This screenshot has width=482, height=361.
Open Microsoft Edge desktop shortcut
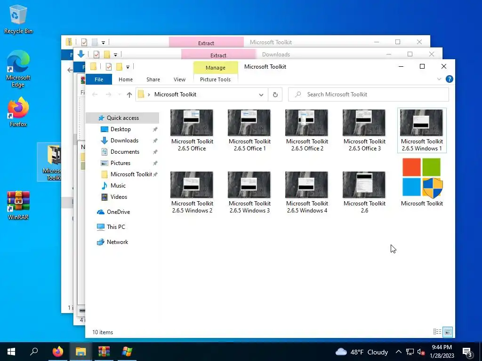point(18,69)
